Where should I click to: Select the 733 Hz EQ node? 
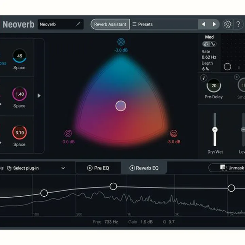pyautogui.click(x=113, y=186)
